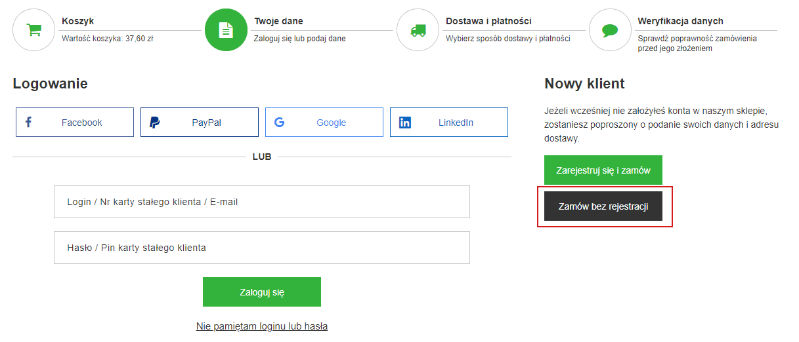
Task: Open the Koszyk step tab
Action: 107,29
